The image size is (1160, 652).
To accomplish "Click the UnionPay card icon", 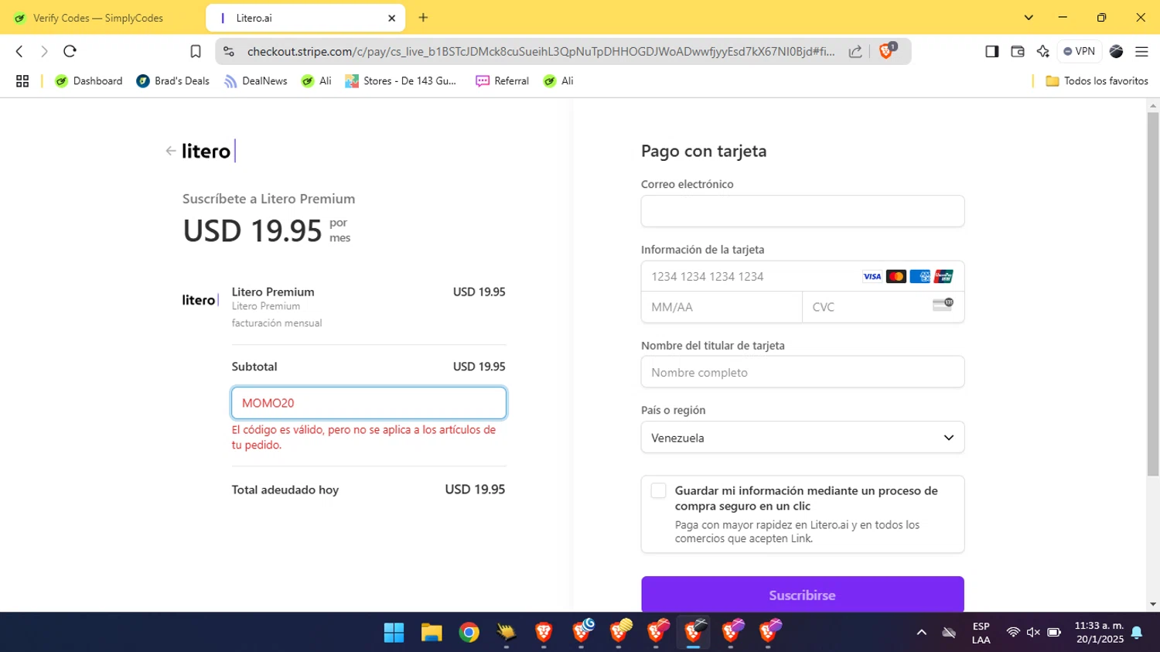I will click(x=943, y=276).
